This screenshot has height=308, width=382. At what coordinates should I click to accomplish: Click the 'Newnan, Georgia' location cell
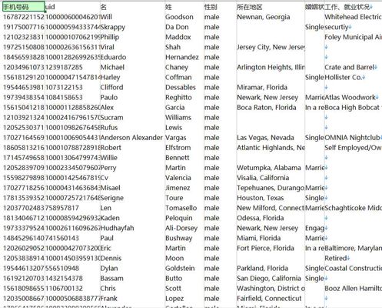(x=271, y=17)
